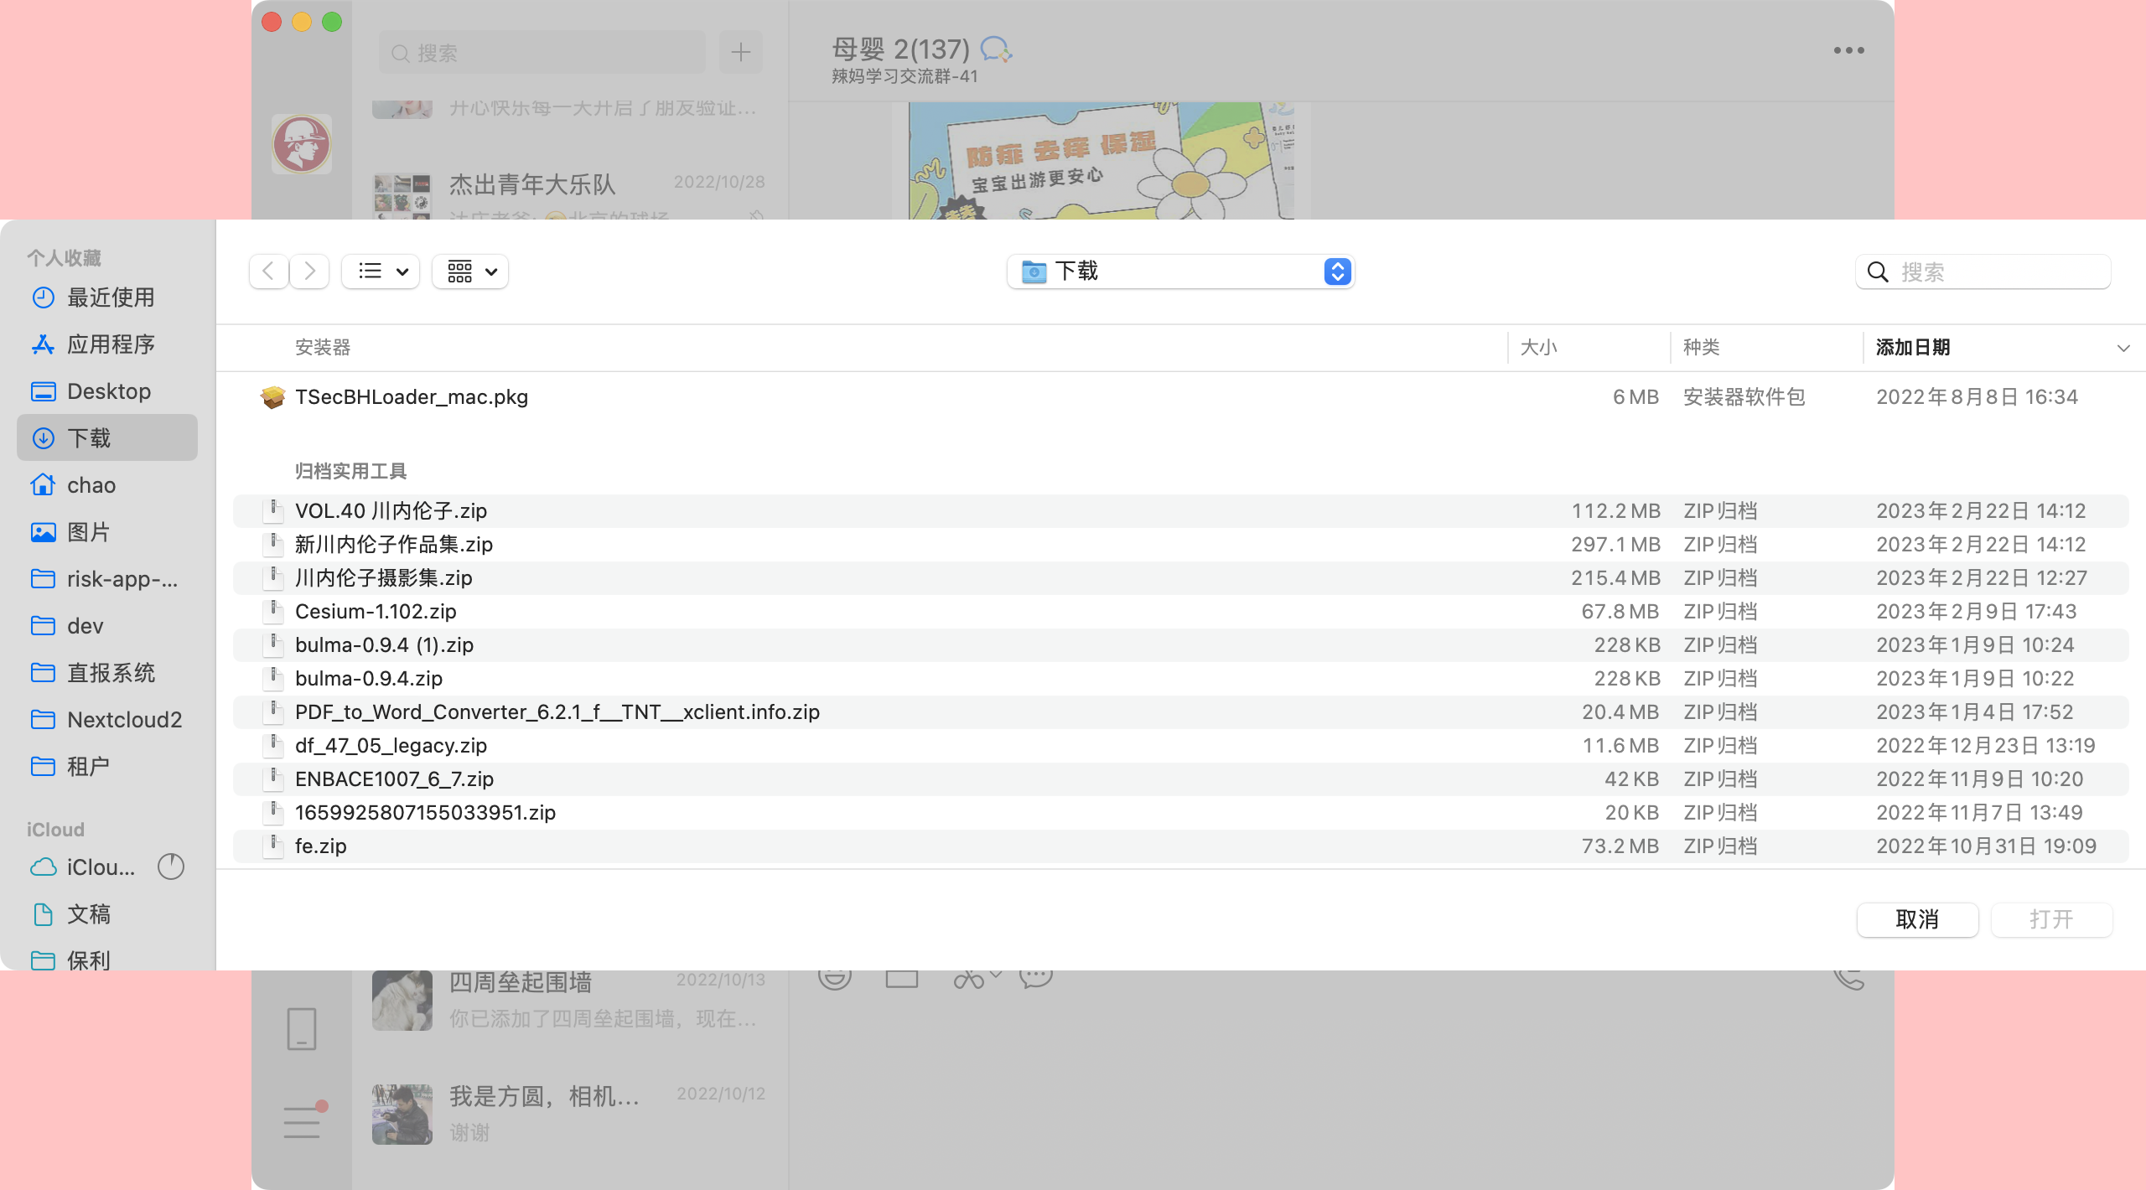This screenshot has height=1190, width=2146.
Task: Sort by 添加日期 column header
Action: coord(1912,348)
